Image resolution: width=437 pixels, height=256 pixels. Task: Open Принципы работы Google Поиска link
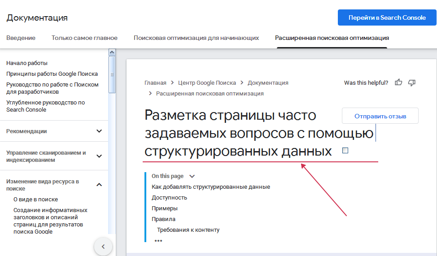click(52, 74)
